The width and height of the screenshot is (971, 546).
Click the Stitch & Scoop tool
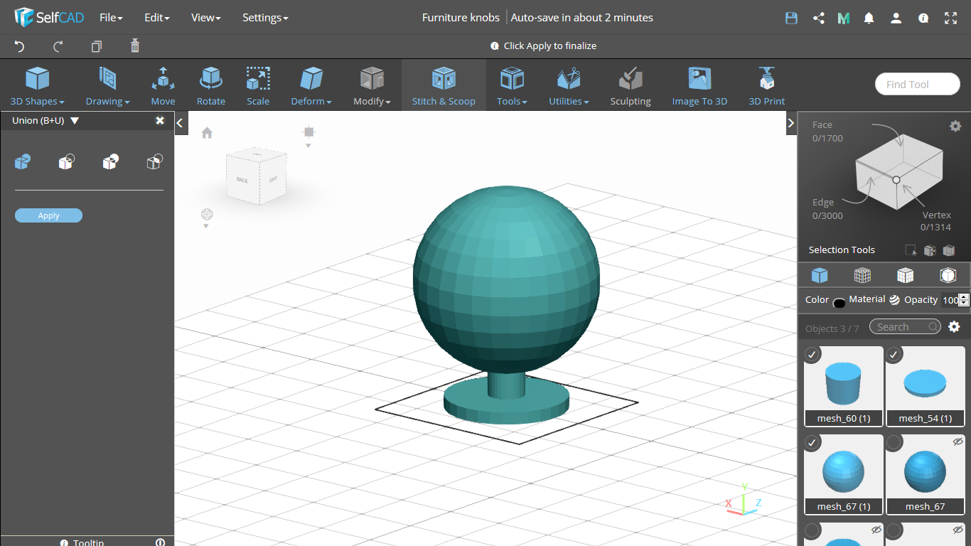(x=444, y=86)
